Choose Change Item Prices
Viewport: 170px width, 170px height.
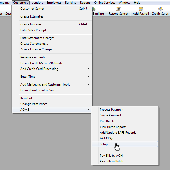pos(52,104)
